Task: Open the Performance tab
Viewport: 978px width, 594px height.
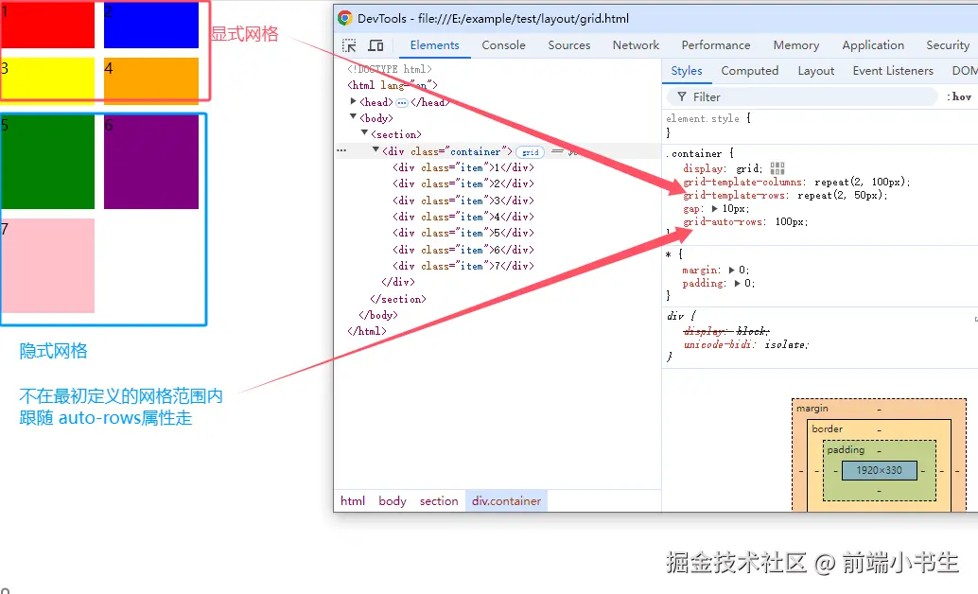Action: 716,45
